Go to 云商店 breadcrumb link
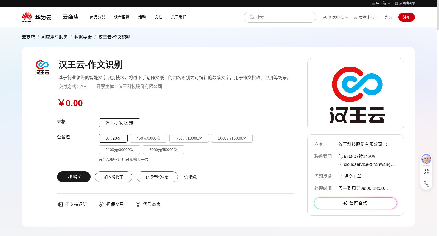The height and width of the screenshot is (236, 439). pyautogui.click(x=29, y=37)
